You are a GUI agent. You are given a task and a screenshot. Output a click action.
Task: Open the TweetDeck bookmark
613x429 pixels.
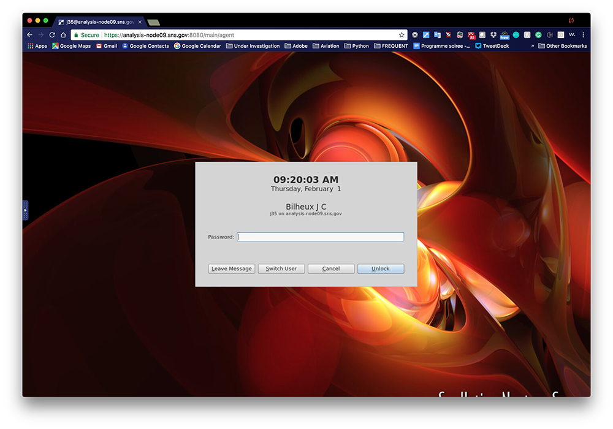(x=492, y=46)
